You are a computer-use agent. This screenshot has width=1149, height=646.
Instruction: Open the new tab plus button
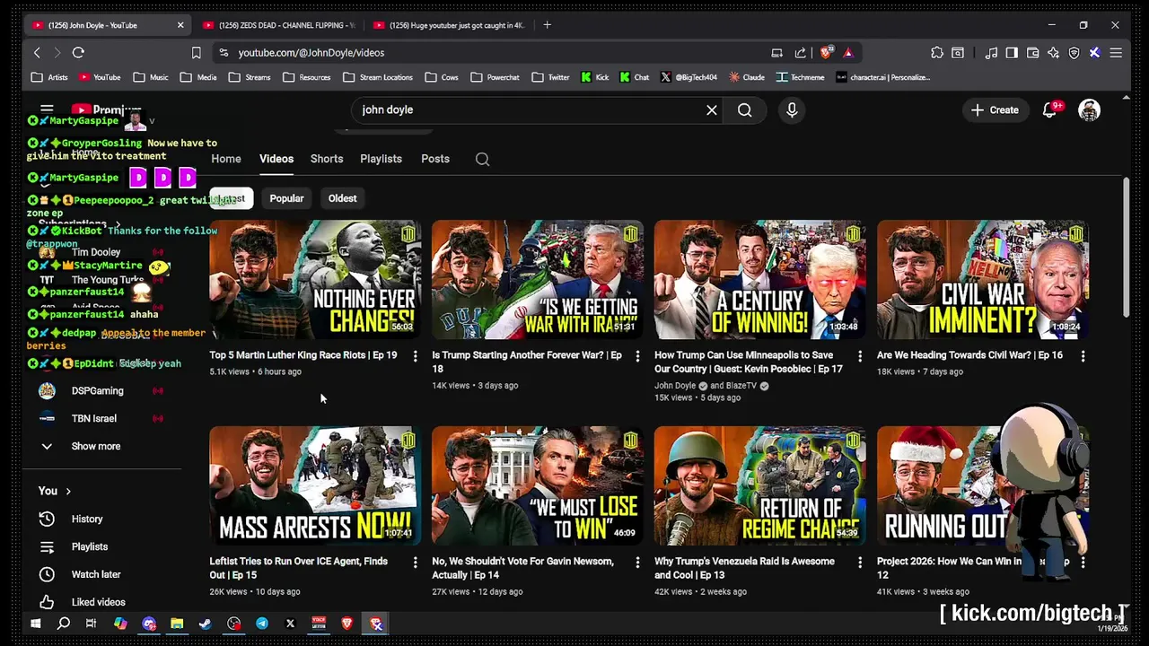[547, 25]
